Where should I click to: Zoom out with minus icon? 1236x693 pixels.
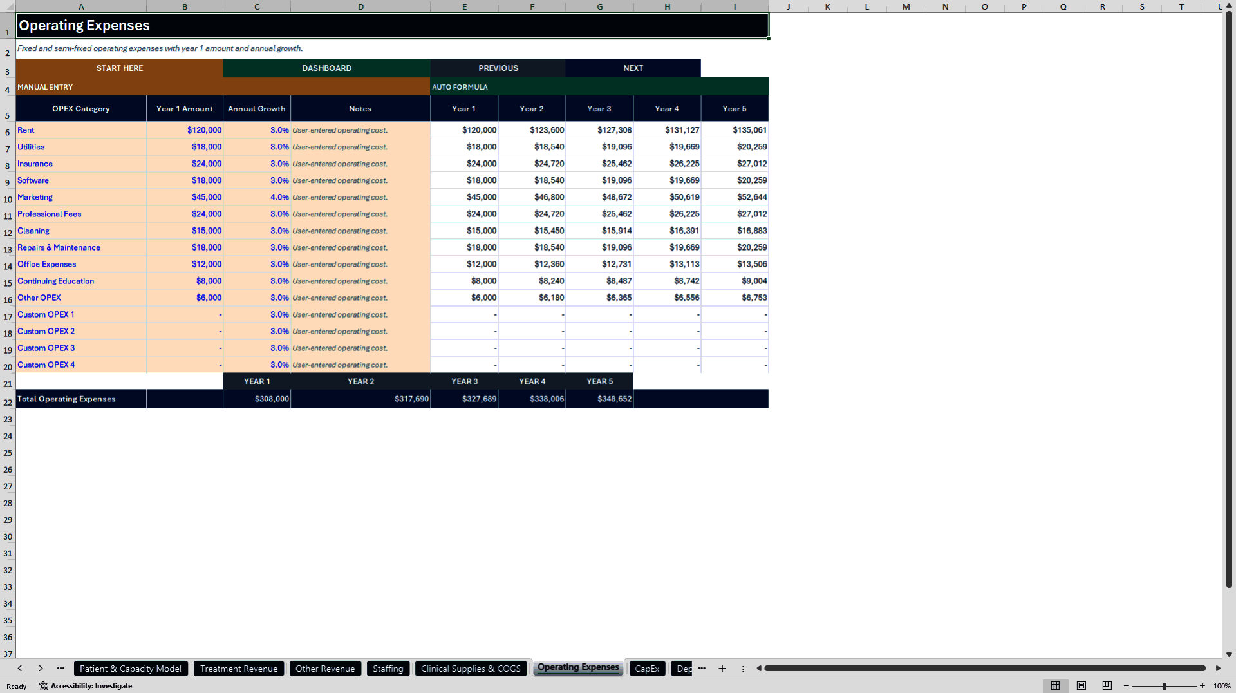pos(1127,686)
